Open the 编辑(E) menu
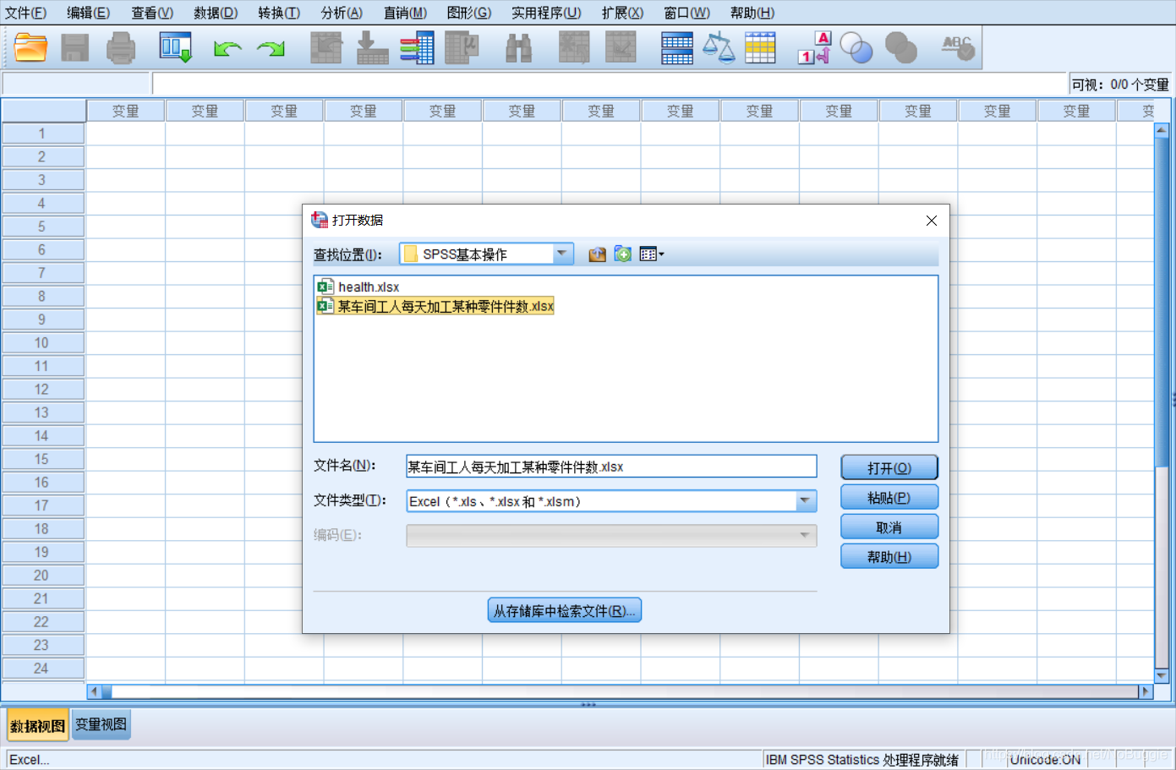The width and height of the screenshot is (1176, 770). 89,13
